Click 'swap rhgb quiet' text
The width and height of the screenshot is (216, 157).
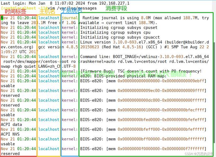coord(18,66)
